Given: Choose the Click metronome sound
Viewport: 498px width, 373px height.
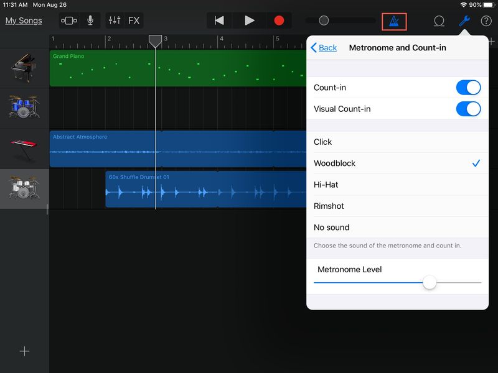Looking at the screenshot, I should click(x=397, y=142).
